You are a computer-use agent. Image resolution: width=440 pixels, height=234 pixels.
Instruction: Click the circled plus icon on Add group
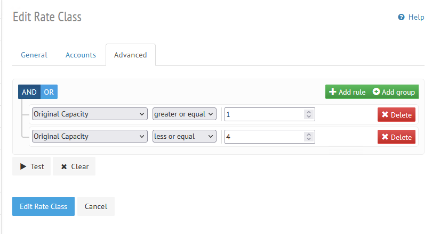376,91
